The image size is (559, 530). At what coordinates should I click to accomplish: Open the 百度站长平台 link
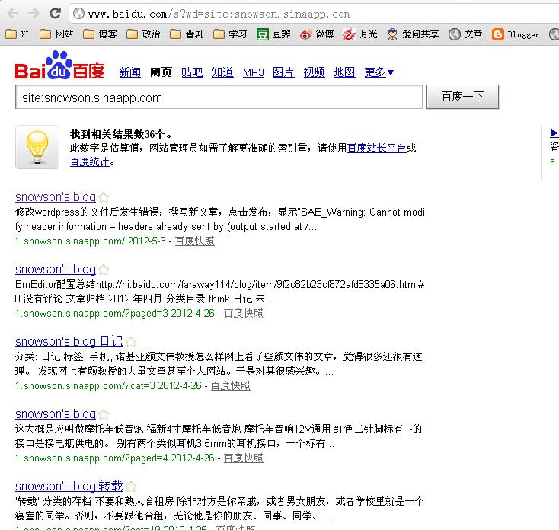pos(376,148)
